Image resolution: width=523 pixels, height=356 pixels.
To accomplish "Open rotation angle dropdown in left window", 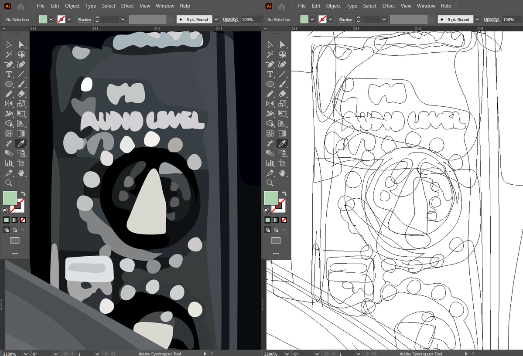I will (x=56, y=354).
